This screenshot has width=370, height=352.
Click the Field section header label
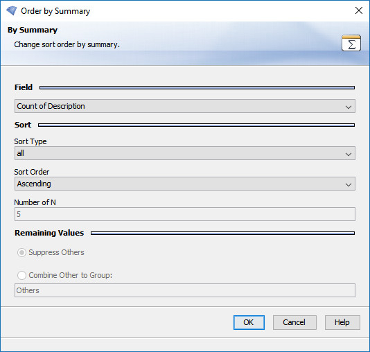coord(24,87)
